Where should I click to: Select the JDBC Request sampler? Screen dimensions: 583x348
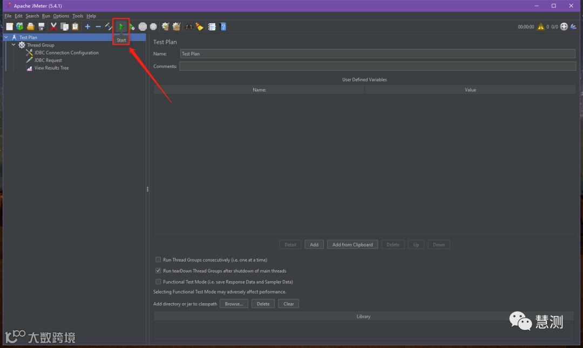[x=48, y=60]
